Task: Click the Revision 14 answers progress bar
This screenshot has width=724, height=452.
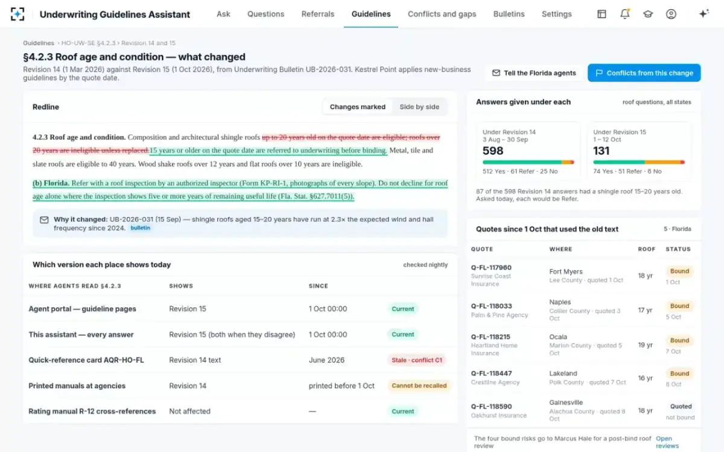Action: point(529,162)
